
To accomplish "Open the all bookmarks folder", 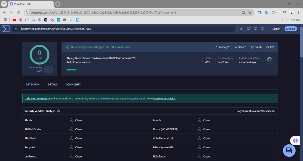I will click(x=293, y=20).
